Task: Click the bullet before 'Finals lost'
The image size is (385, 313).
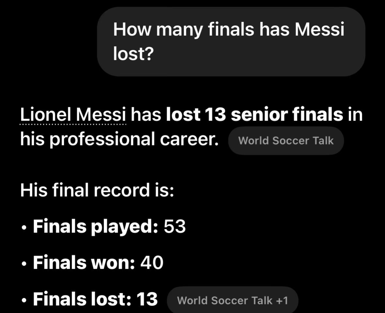Action: coord(24,301)
